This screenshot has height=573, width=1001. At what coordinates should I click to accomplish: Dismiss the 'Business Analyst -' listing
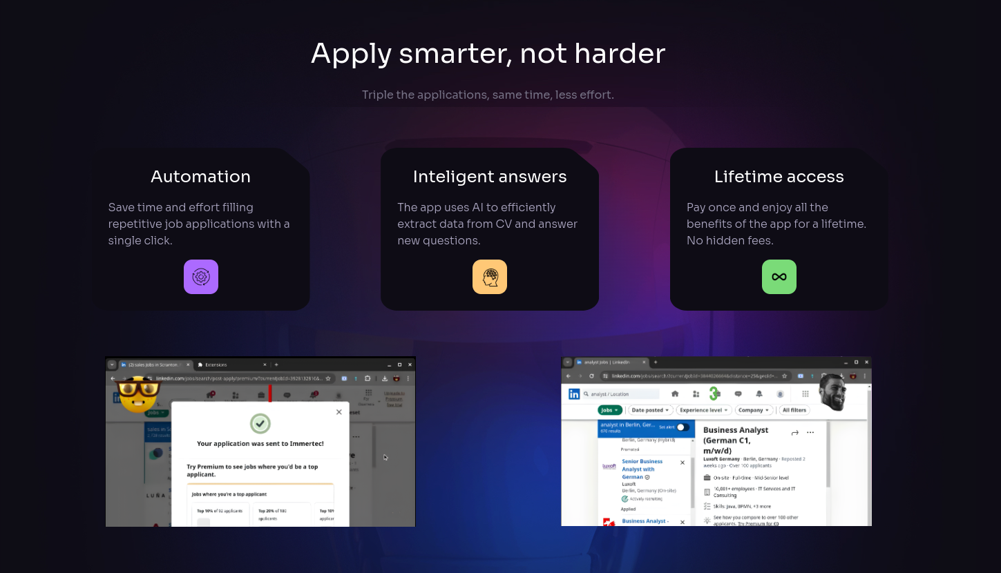(x=683, y=522)
